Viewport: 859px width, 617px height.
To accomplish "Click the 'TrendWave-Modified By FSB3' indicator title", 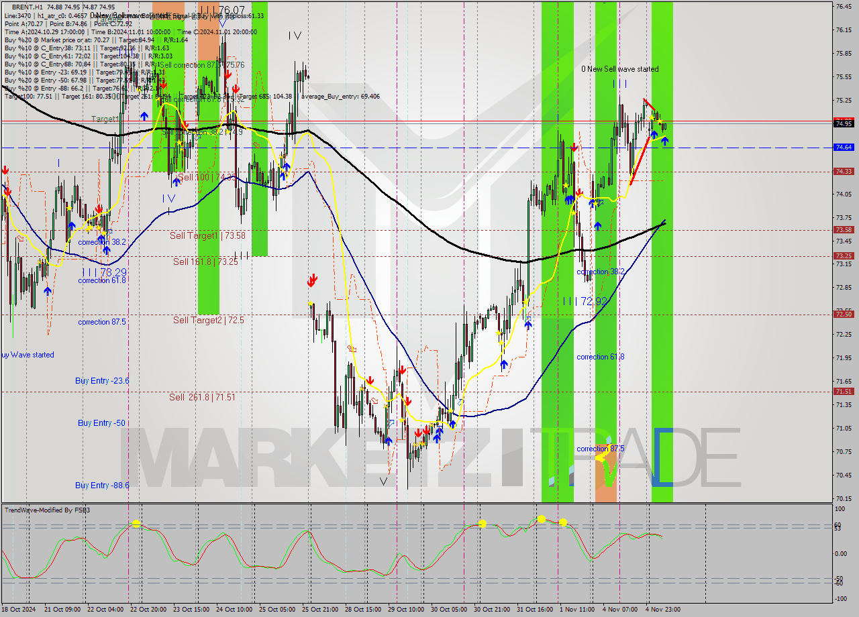I will [48, 510].
